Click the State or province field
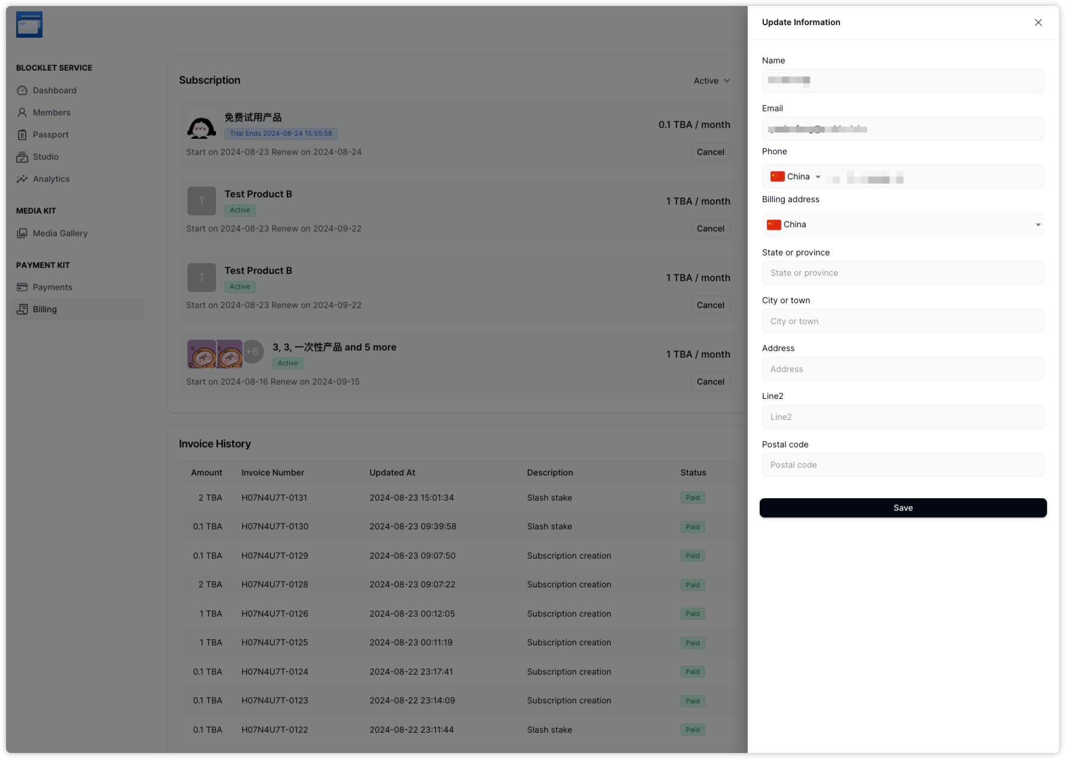This screenshot has height=759, width=1065. 903,273
